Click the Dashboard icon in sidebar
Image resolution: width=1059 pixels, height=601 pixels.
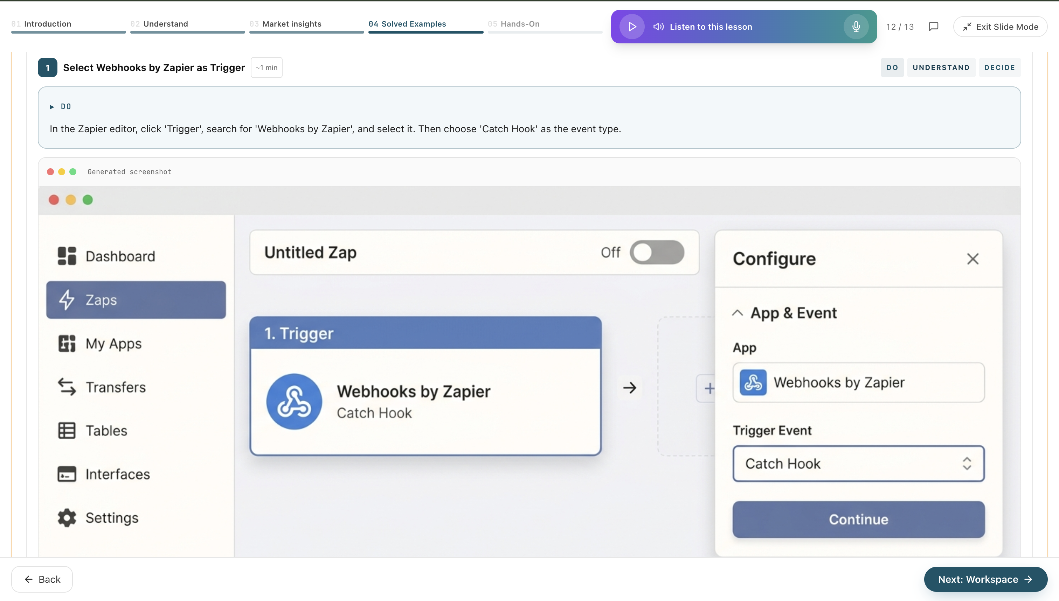(67, 256)
